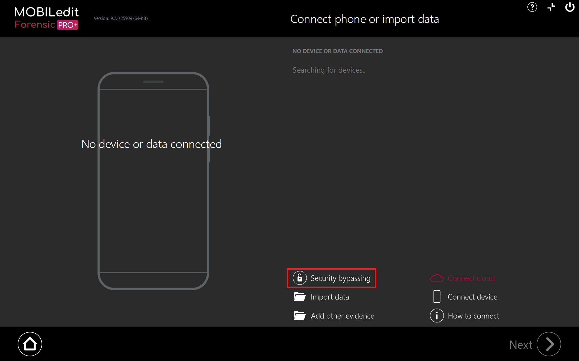Screen dimensions: 579x361
Task: Click the Import data folder icon
Action: click(x=300, y=297)
